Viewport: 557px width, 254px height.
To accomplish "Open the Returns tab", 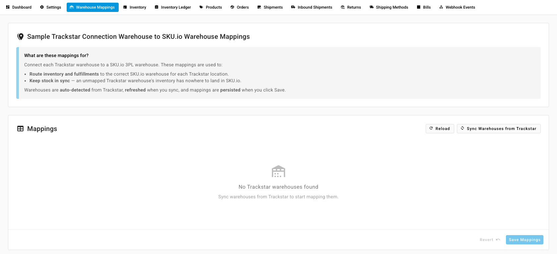I will click(351, 7).
